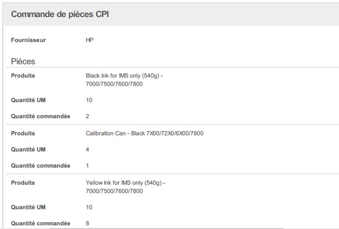The width and height of the screenshot is (339, 229).
Task: Select ordered quantity 1 for Calibration Can
Action: click(x=88, y=166)
